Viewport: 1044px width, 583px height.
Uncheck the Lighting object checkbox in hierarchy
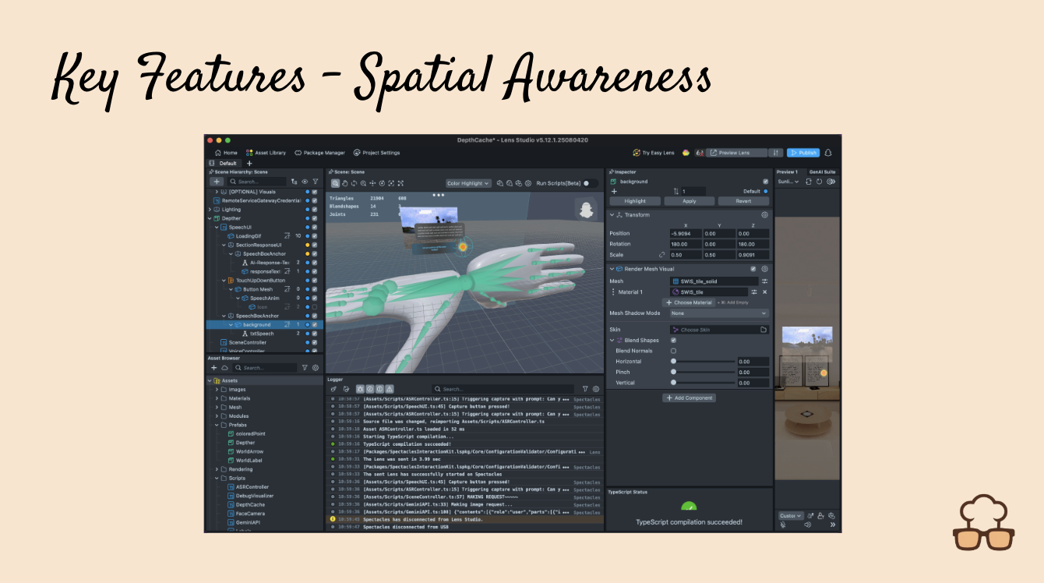click(315, 210)
